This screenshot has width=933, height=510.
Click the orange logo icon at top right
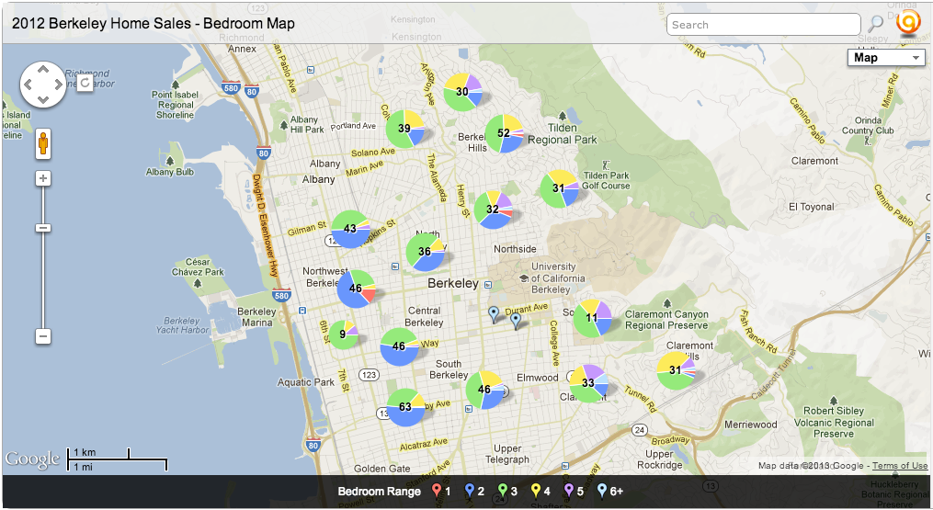(908, 23)
